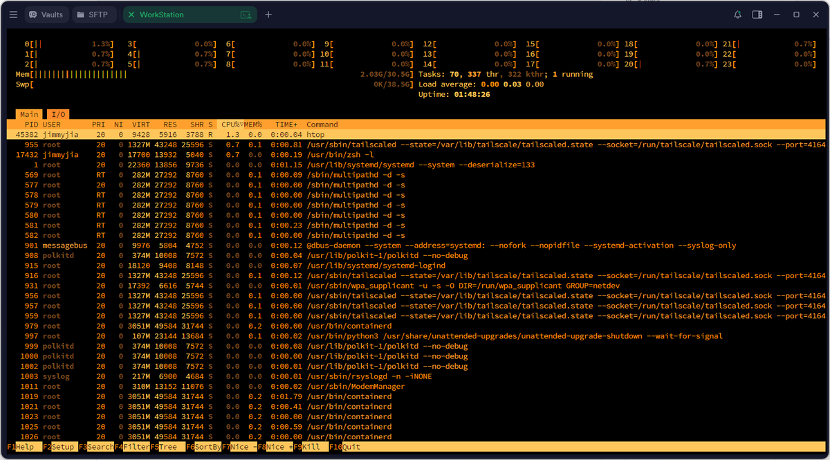Select the ModemManager process row
The image size is (830, 460).
pos(416,386)
